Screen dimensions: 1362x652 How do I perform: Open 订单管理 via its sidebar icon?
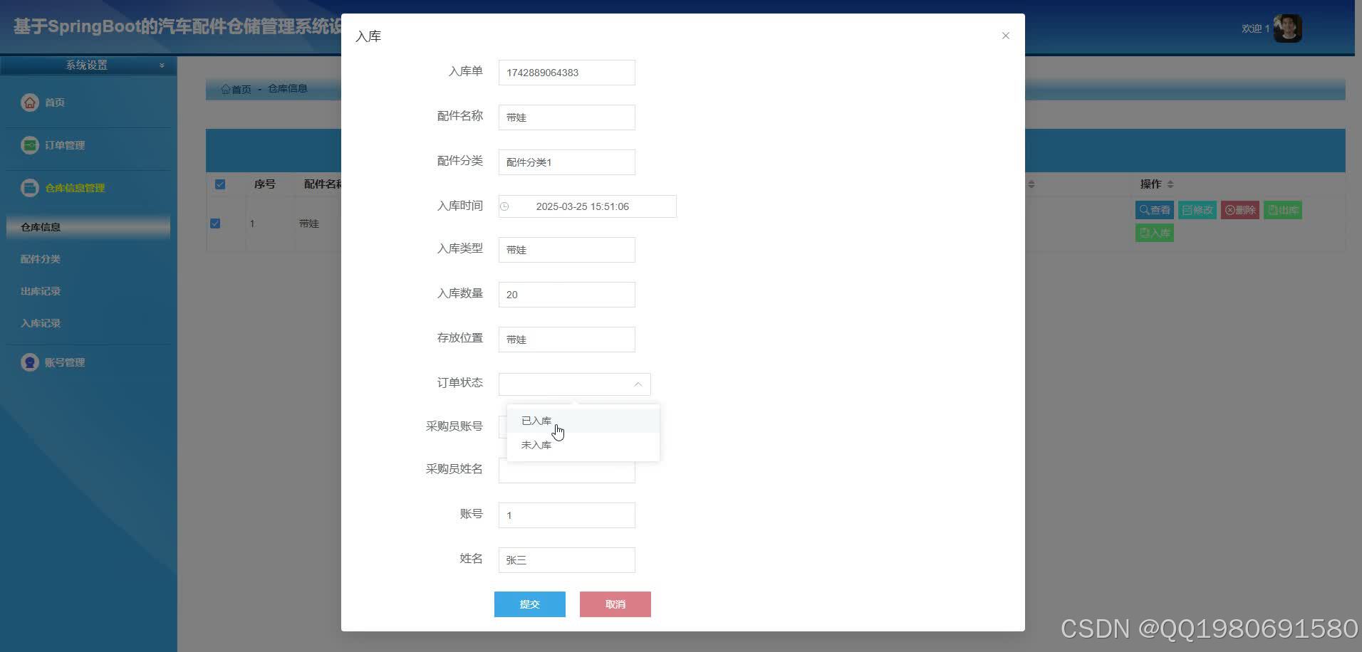click(29, 144)
